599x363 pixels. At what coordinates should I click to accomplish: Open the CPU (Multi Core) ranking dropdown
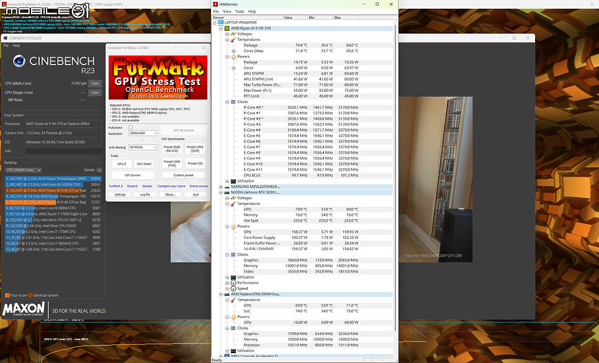(x=24, y=170)
